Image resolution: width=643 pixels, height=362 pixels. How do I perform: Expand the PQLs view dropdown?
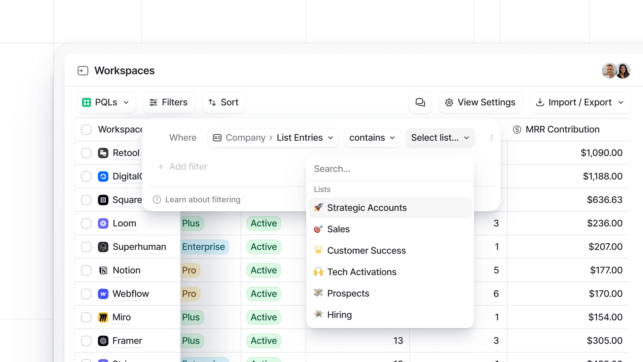[106, 102]
